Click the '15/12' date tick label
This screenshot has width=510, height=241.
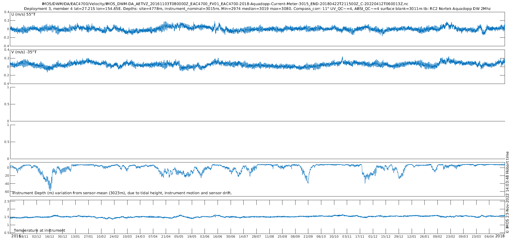pyautogui.click(x=386, y=237)
